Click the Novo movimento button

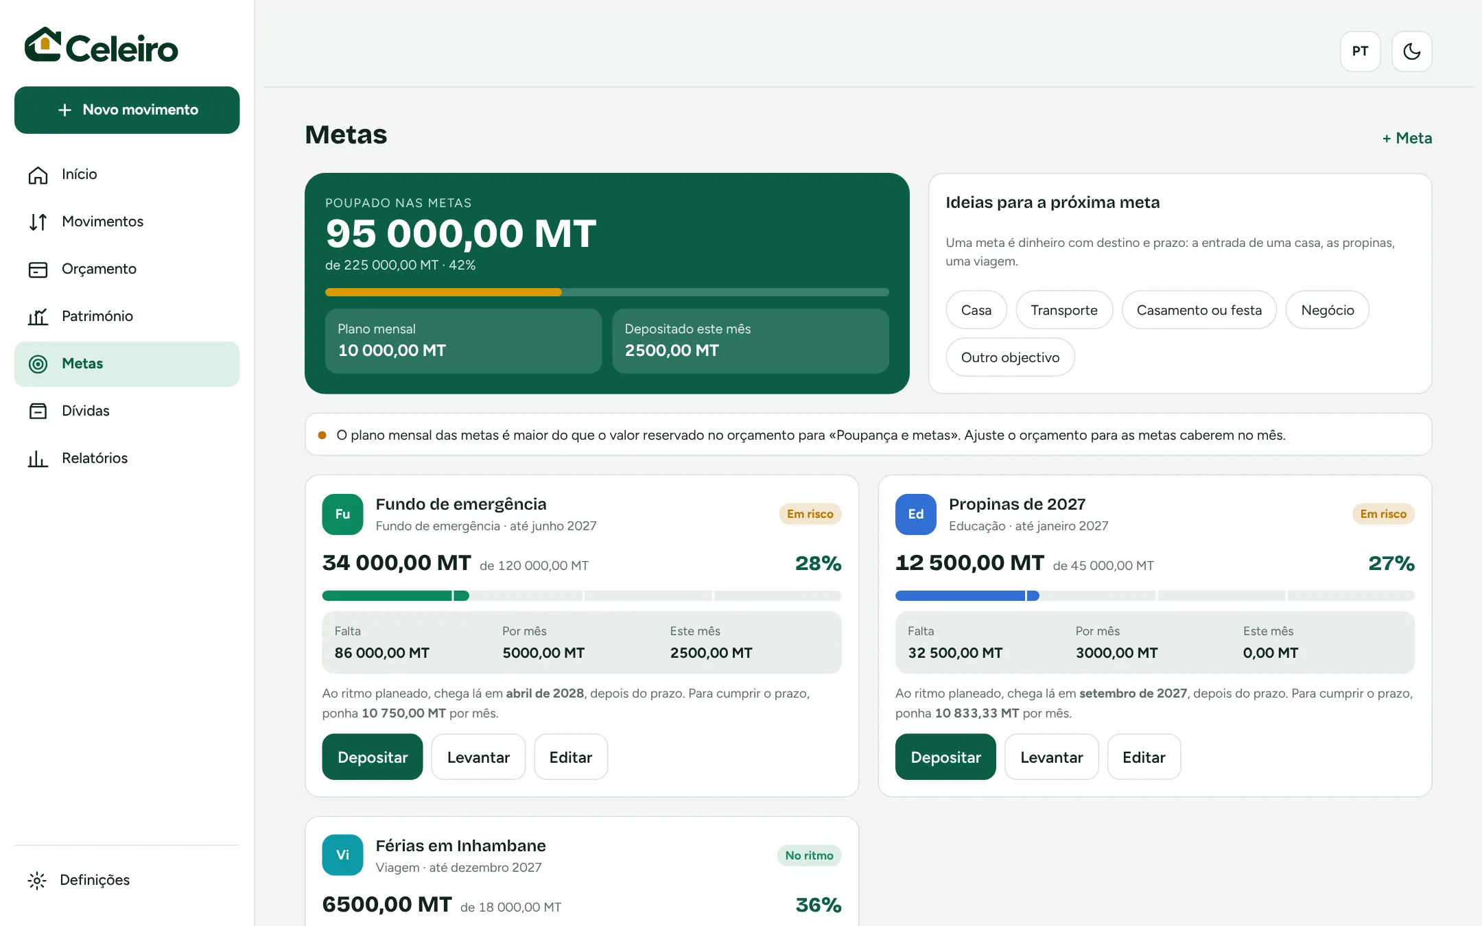tap(127, 110)
